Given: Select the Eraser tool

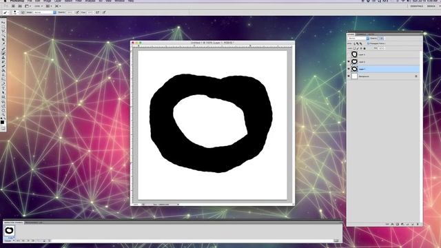Looking at the screenshot, I should pos(3,66).
